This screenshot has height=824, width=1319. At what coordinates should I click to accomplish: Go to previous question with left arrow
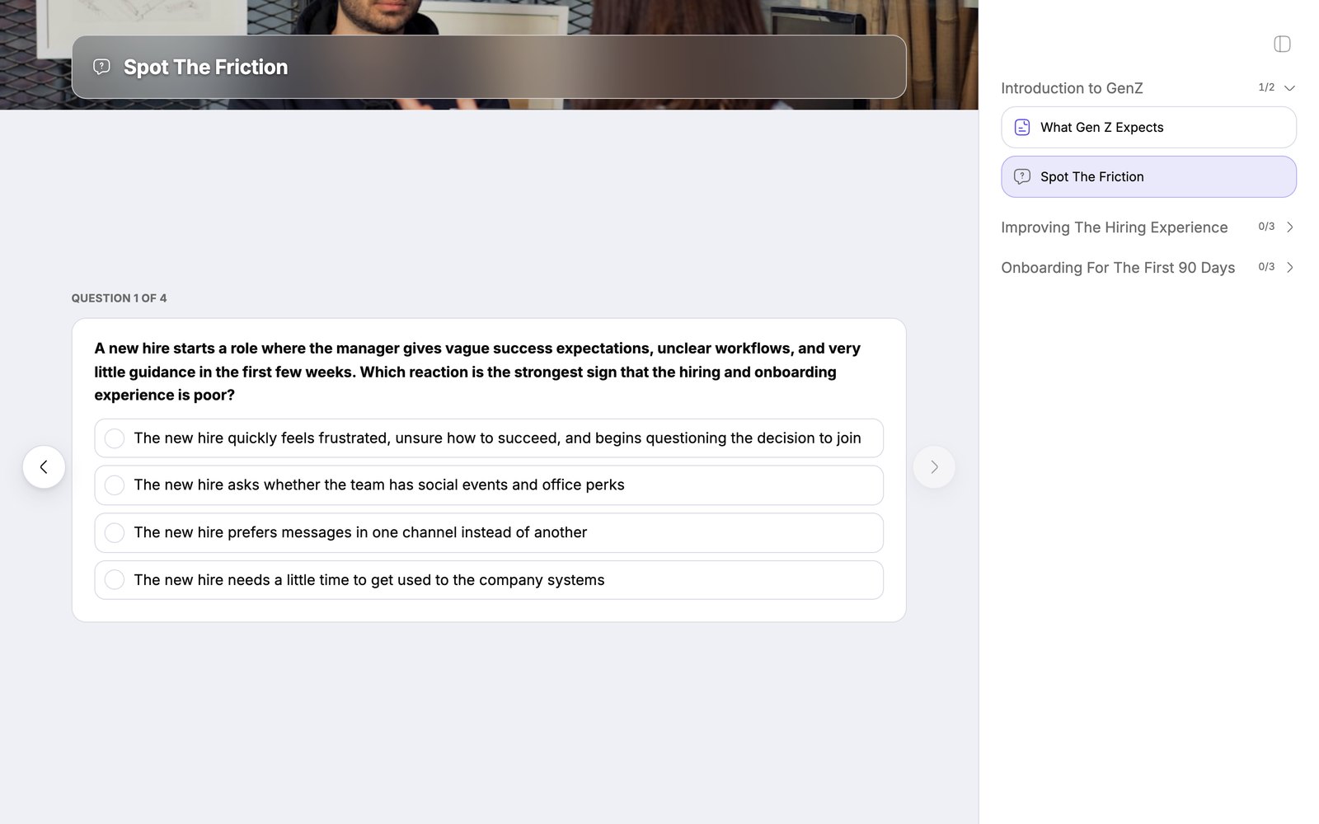[x=44, y=467]
